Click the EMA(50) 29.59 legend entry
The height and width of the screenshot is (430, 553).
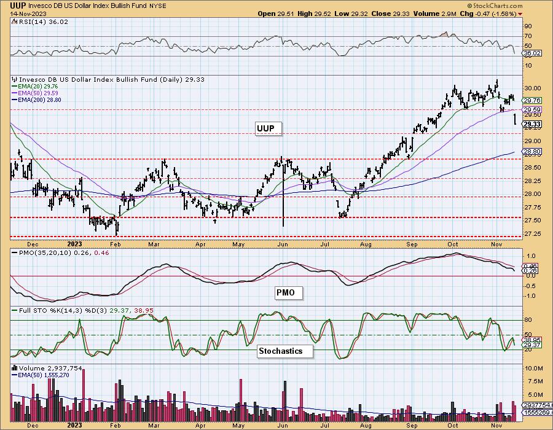click(x=35, y=93)
